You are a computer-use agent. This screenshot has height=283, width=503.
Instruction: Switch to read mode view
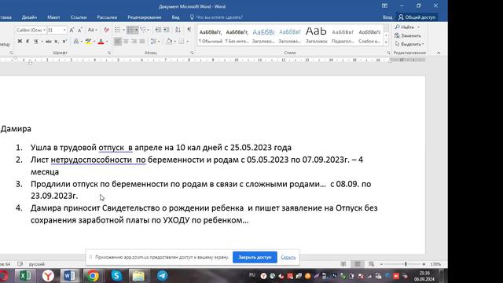point(343,264)
